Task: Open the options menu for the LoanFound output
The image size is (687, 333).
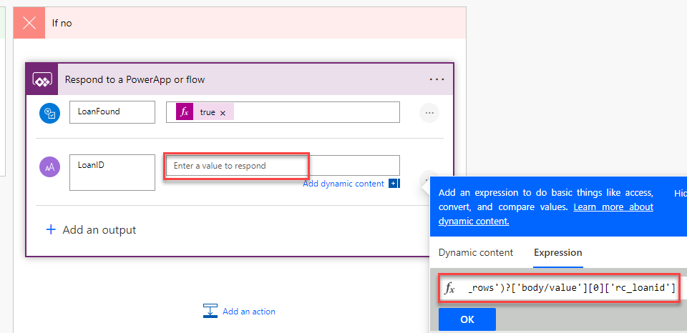Action: (x=429, y=113)
